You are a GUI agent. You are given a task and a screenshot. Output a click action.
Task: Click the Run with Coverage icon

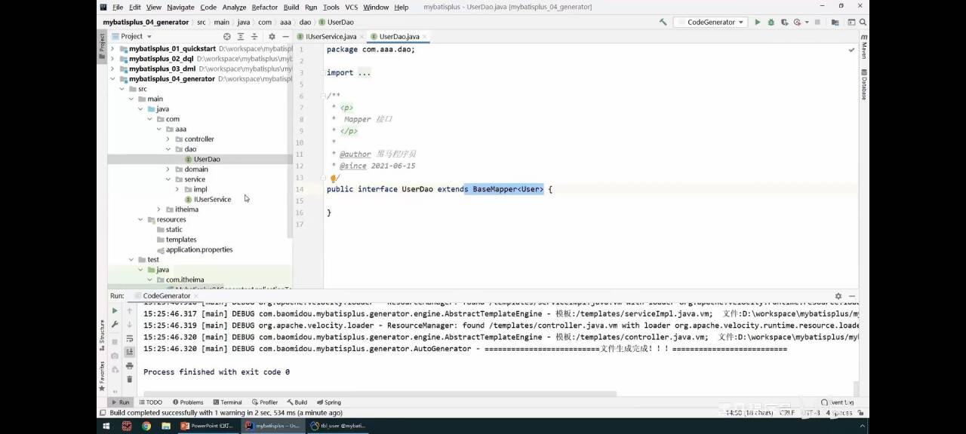pos(783,23)
